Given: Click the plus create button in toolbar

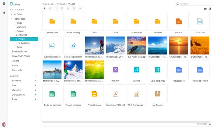Looking at the screenshot, I should pyautogui.click(x=44, y=9).
